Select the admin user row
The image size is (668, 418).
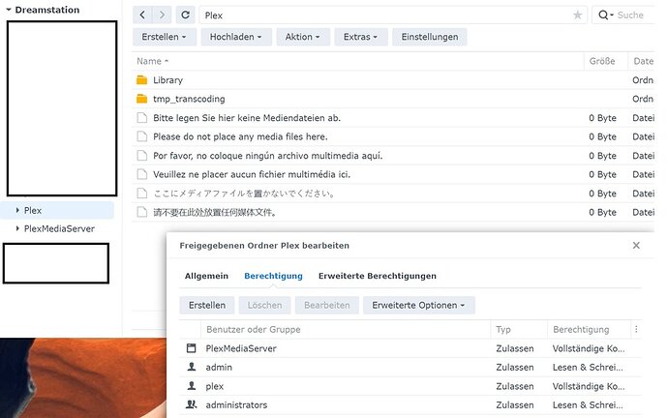coord(410,367)
